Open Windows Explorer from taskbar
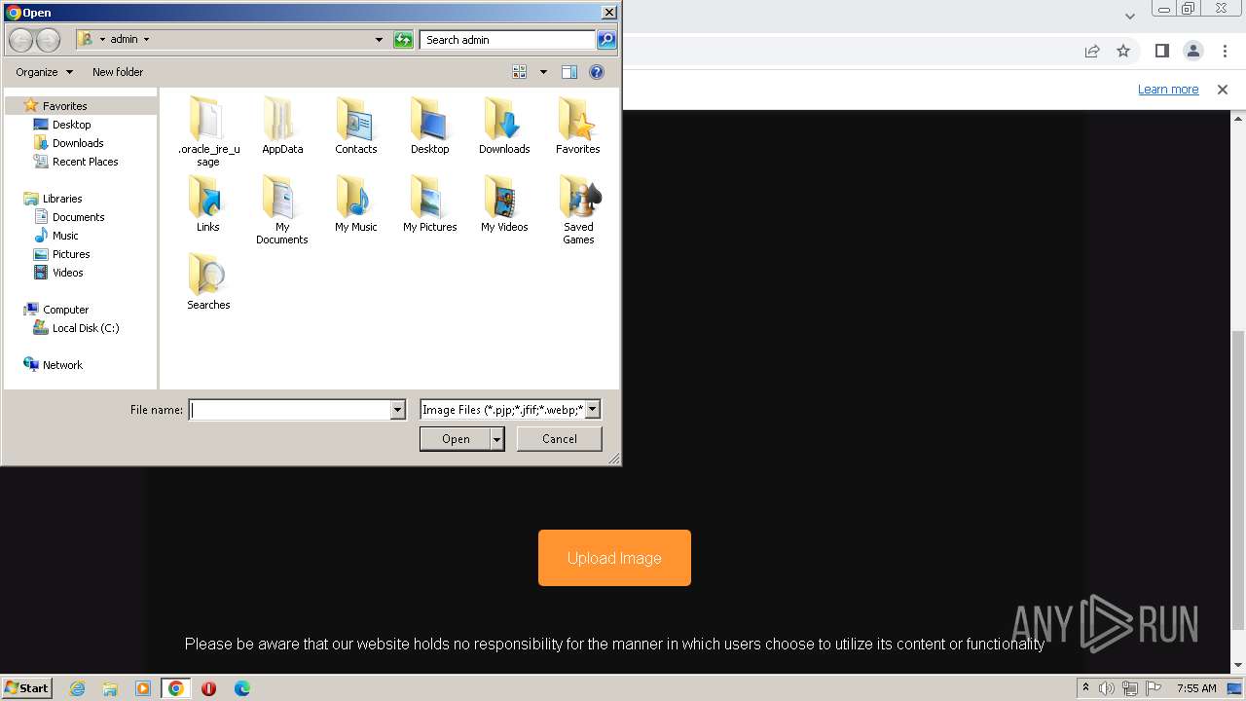The image size is (1246, 701). (110, 688)
